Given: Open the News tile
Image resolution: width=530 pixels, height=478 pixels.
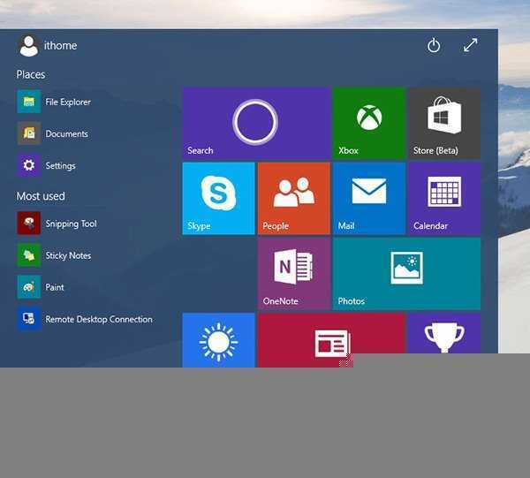Looking at the screenshot, I should point(331,338).
